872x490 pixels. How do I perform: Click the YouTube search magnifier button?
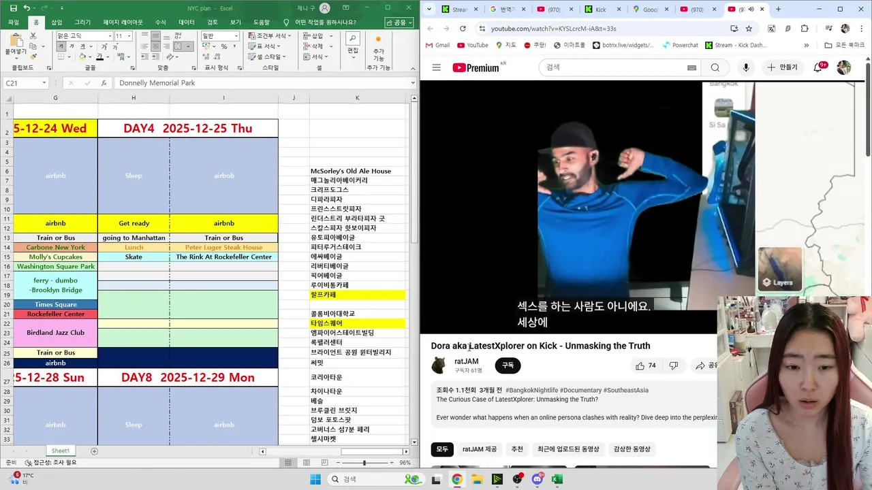tap(715, 67)
